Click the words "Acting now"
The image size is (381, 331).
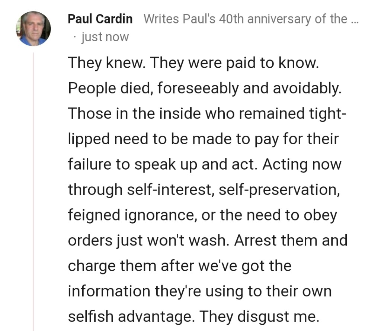(x=302, y=164)
